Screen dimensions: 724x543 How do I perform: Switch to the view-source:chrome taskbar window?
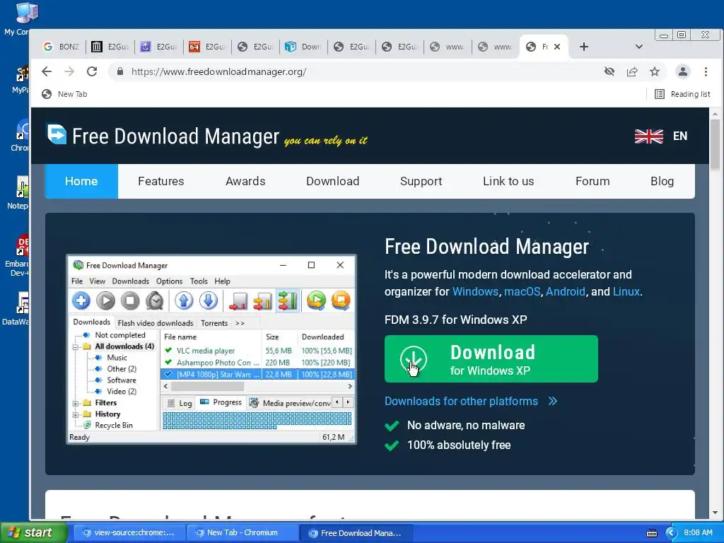pyautogui.click(x=129, y=533)
